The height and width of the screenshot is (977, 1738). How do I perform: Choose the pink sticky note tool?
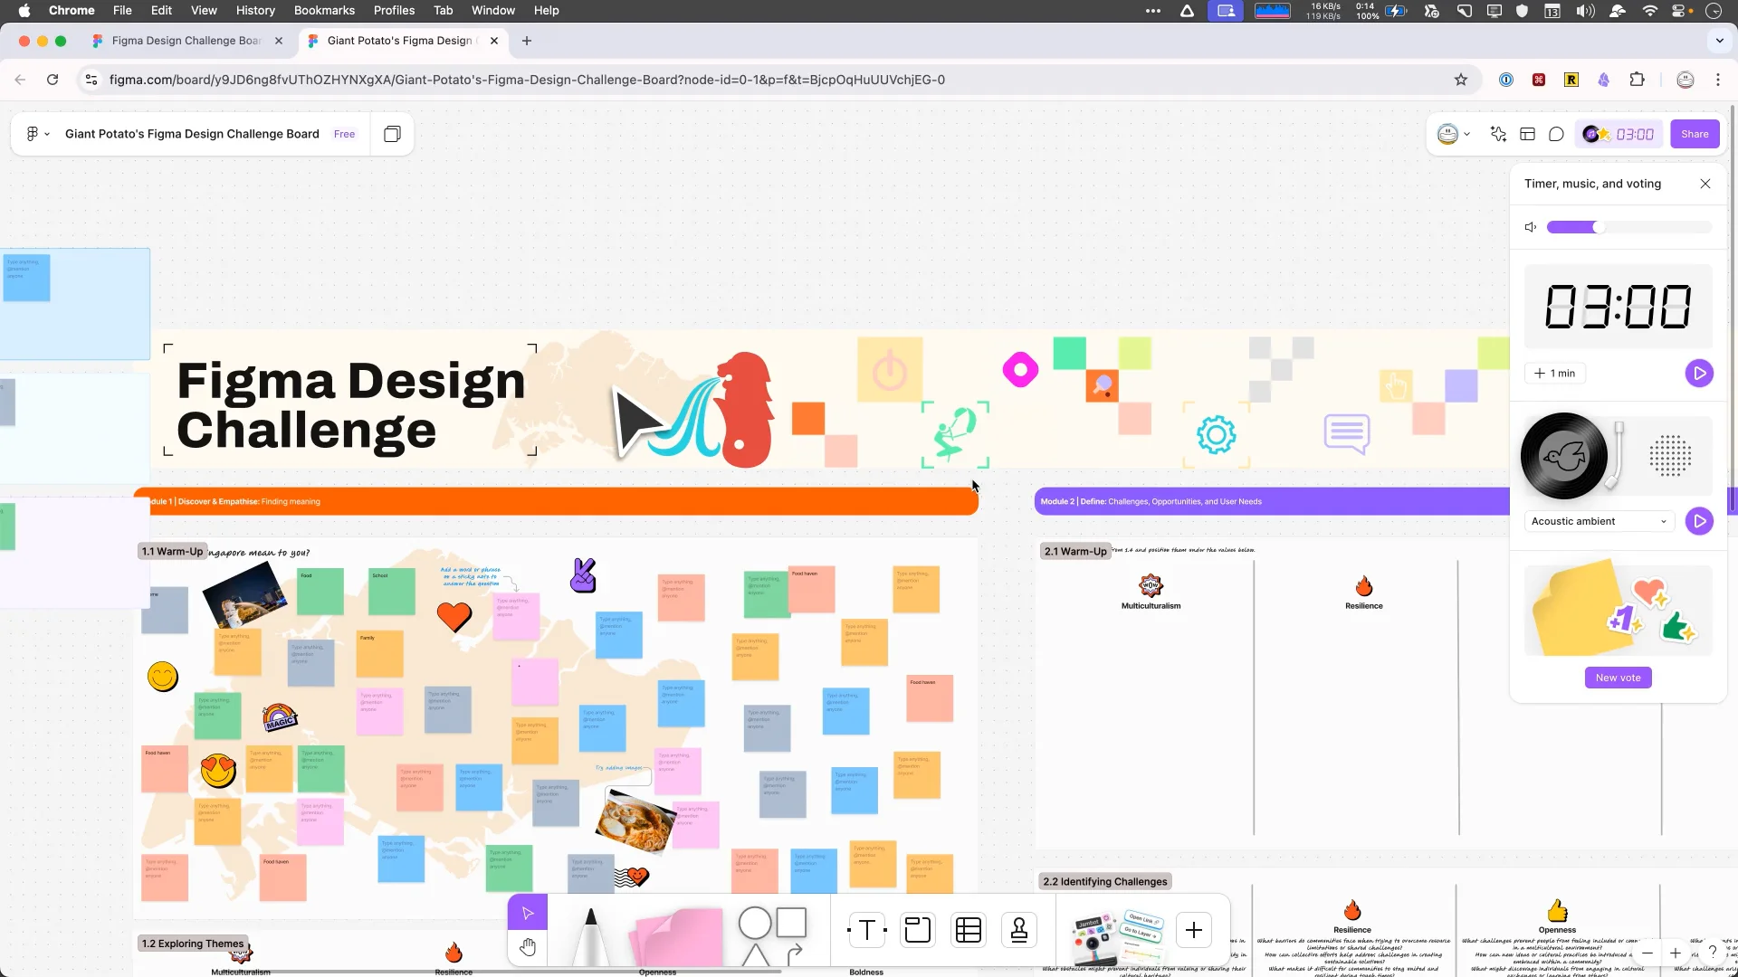(678, 938)
